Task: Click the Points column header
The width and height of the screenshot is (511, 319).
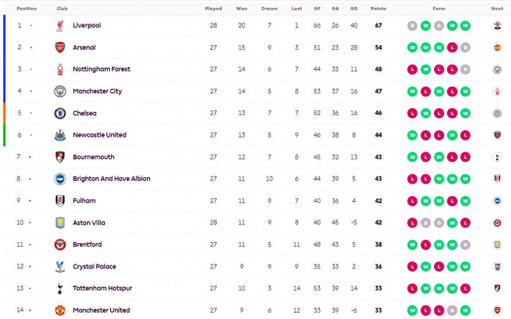Action: 378,8
